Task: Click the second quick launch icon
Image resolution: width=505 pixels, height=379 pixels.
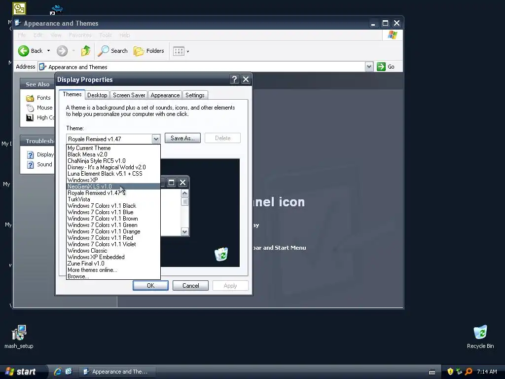Action: point(69,372)
